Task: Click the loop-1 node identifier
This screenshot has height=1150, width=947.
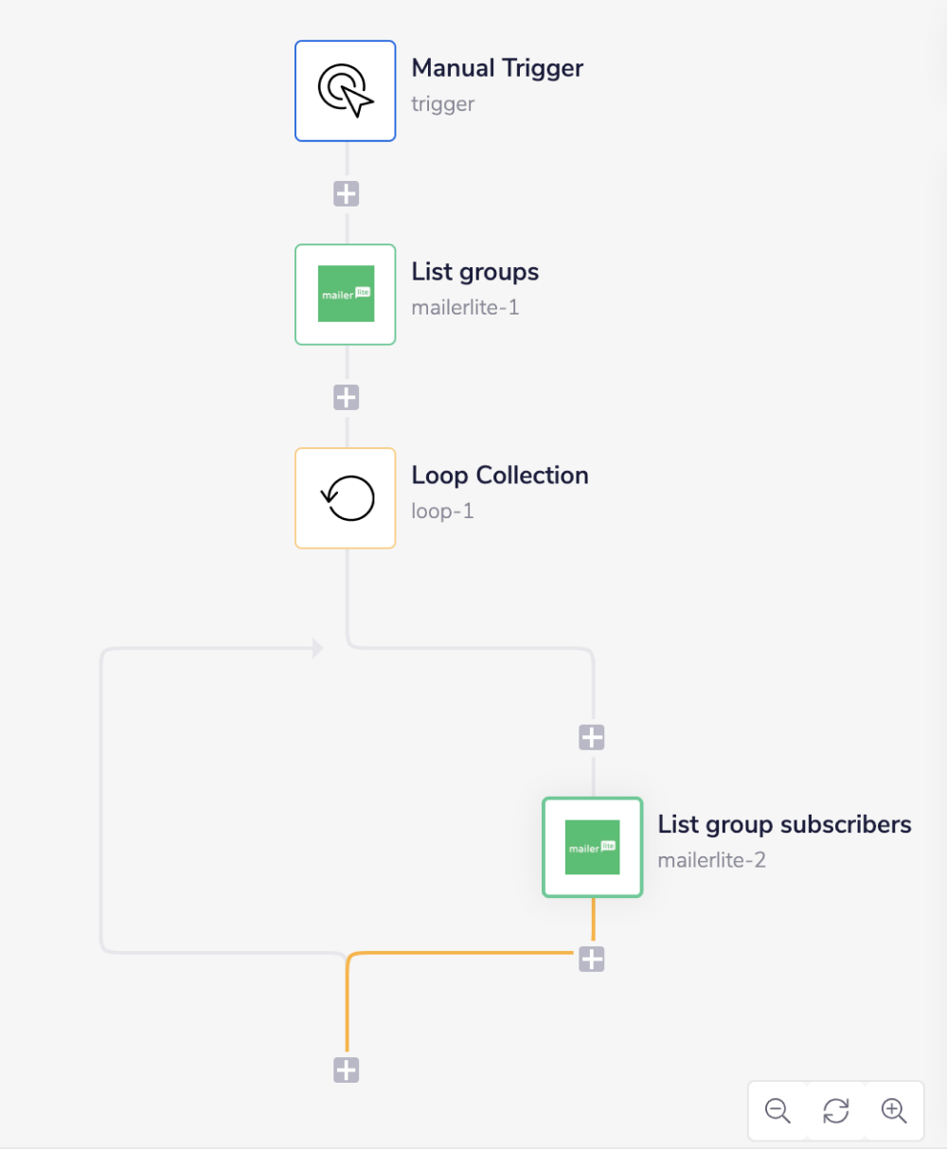Action: point(442,512)
